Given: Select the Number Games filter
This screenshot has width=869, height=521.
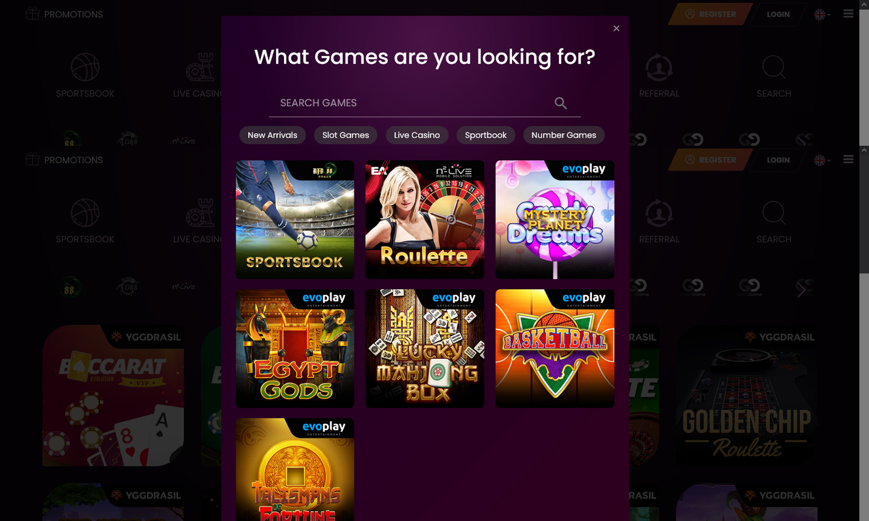Looking at the screenshot, I should [x=564, y=135].
